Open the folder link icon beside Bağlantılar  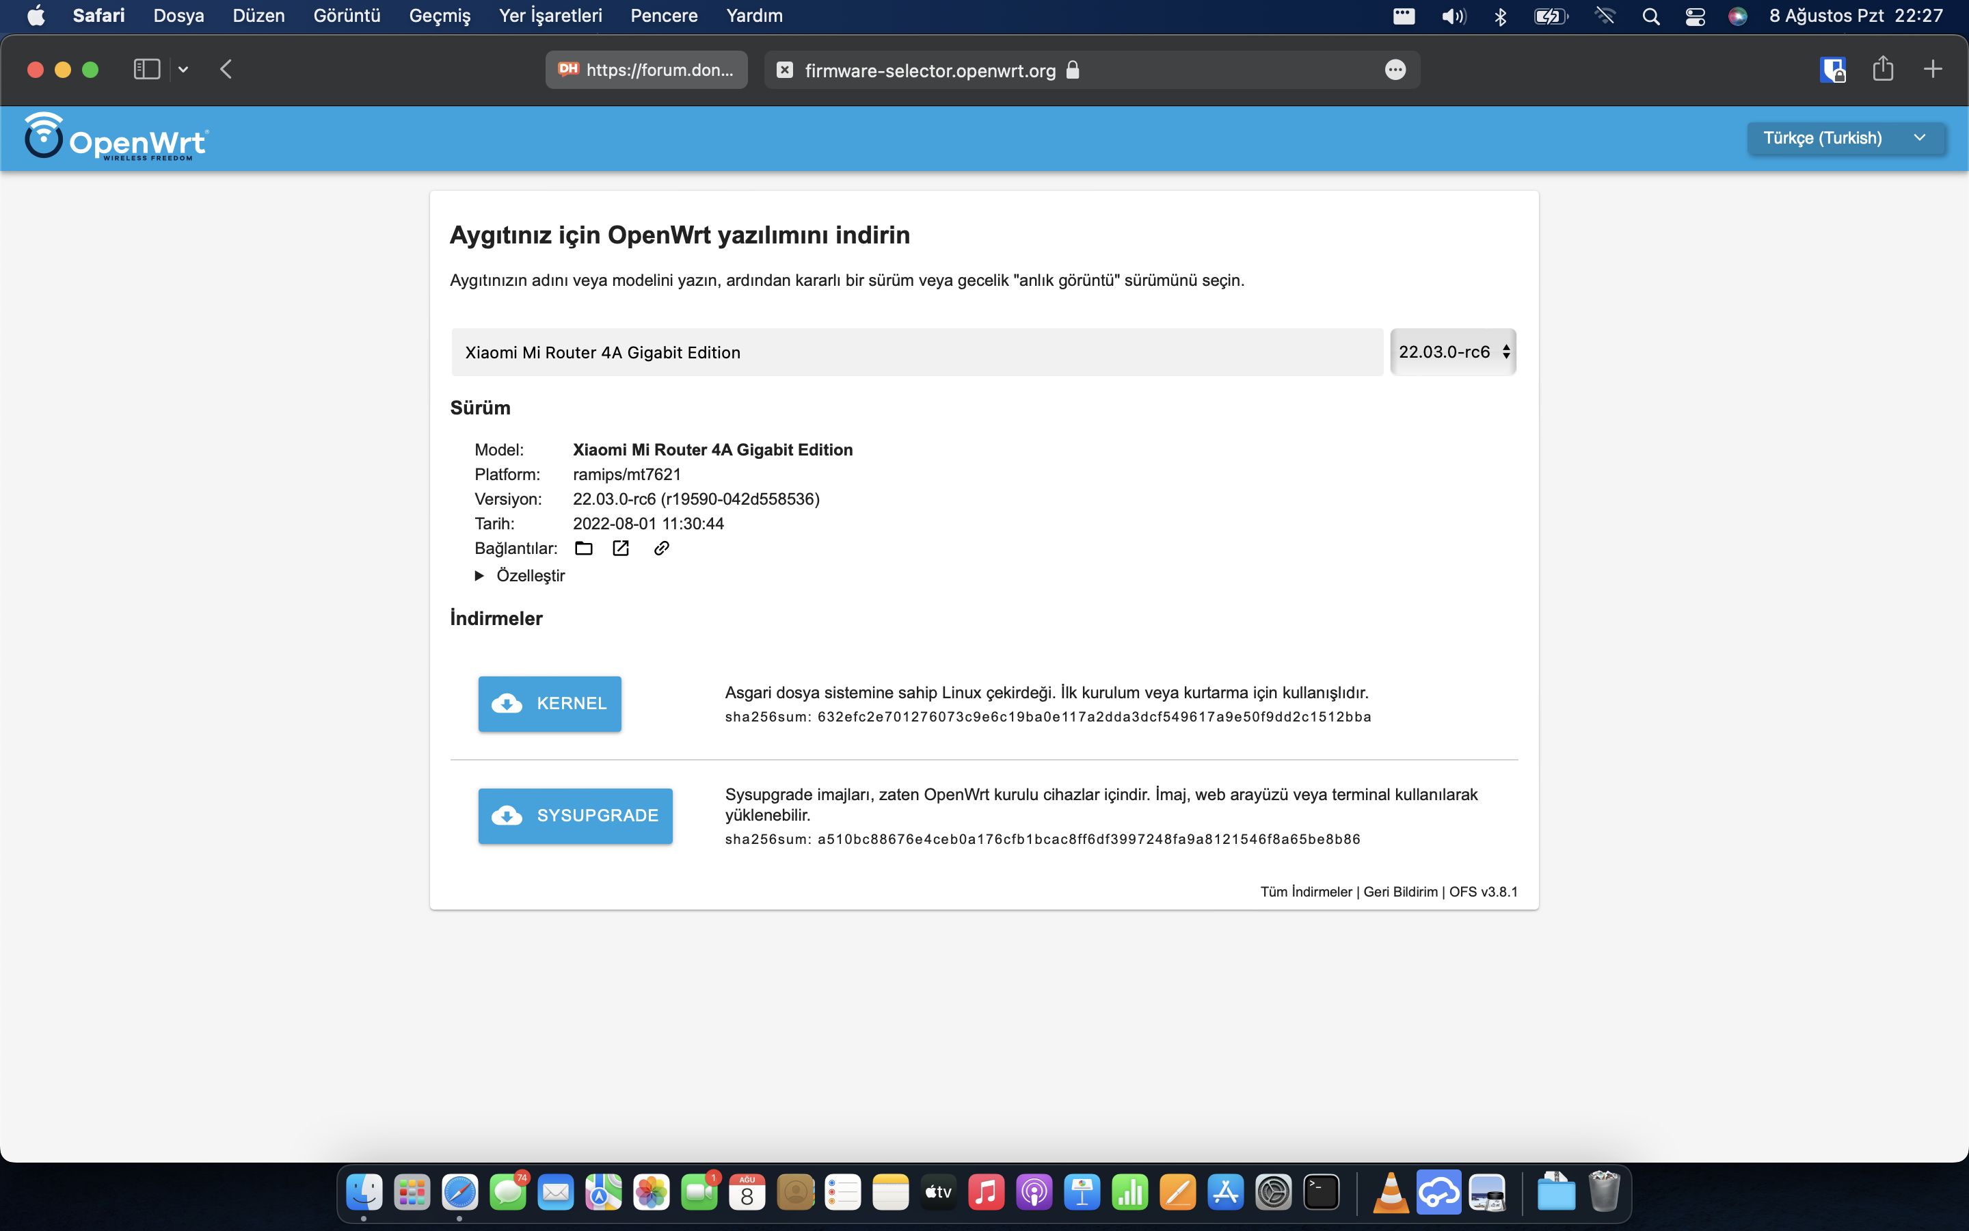[x=583, y=548]
